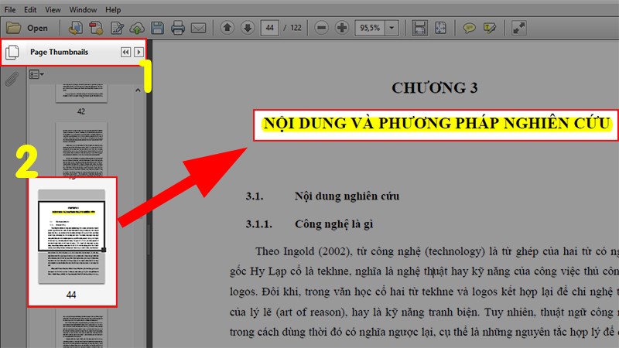Click heading 3.1. Nội dung nghiên cứu
The image size is (619, 348).
[x=322, y=196]
